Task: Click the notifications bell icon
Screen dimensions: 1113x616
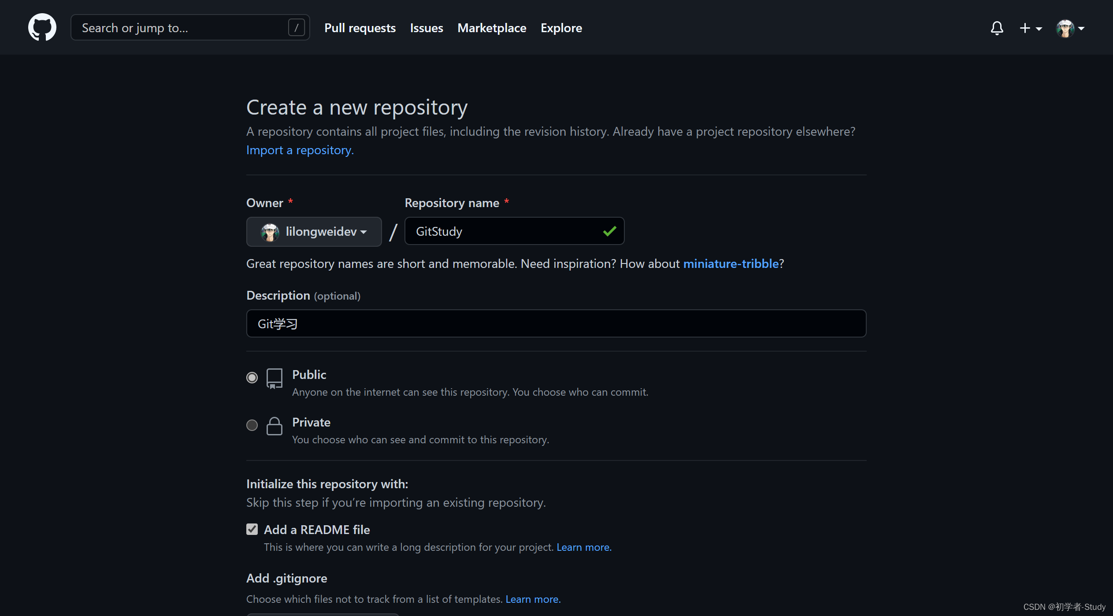Action: (996, 27)
